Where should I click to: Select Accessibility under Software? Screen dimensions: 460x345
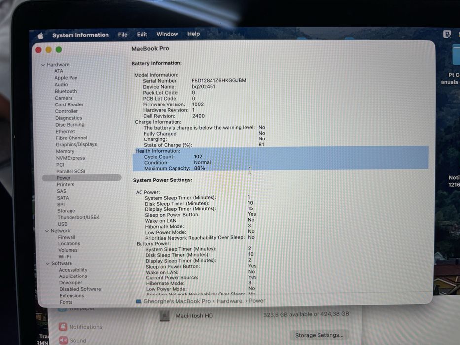tap(73, 270)
